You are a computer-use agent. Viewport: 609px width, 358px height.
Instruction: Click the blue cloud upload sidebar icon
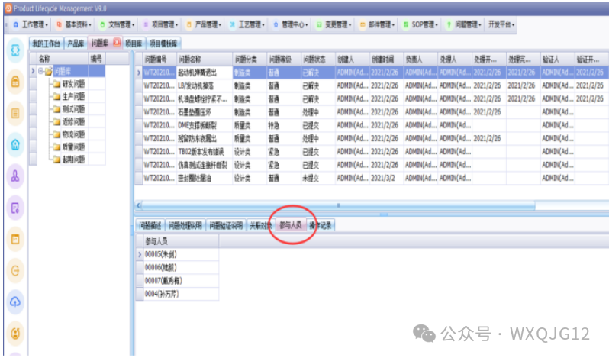point(15,302)
